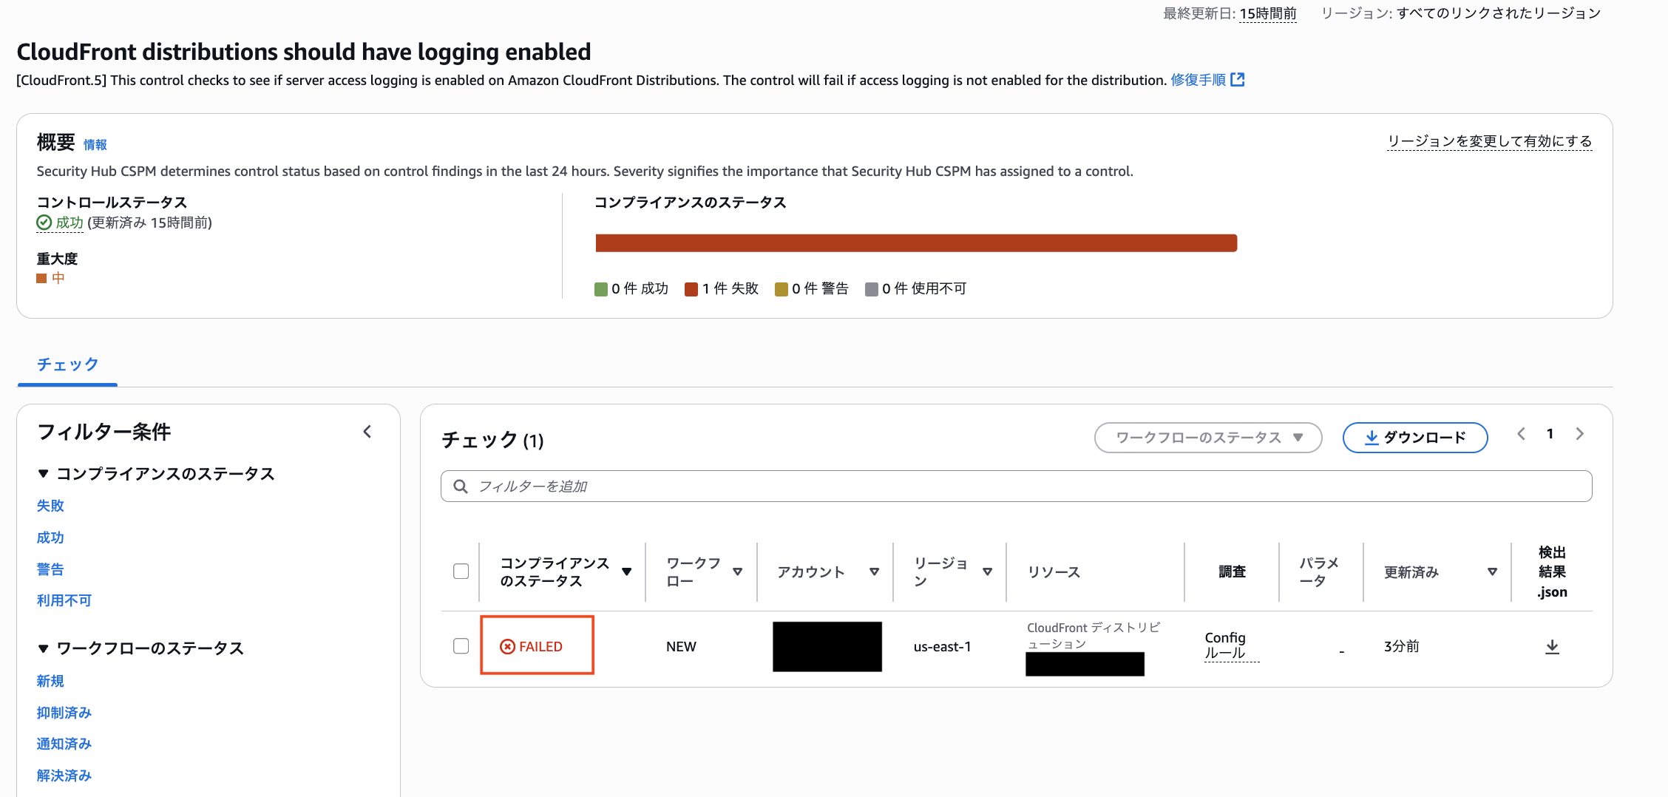The height and width of the screenshot is (797, 1668).
Task: Click the リソース column header
Action: (1054, 572)
